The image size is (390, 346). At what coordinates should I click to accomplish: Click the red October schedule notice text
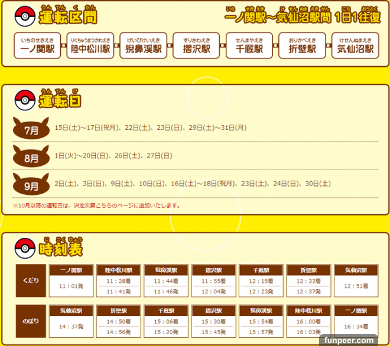click(96, 206)
